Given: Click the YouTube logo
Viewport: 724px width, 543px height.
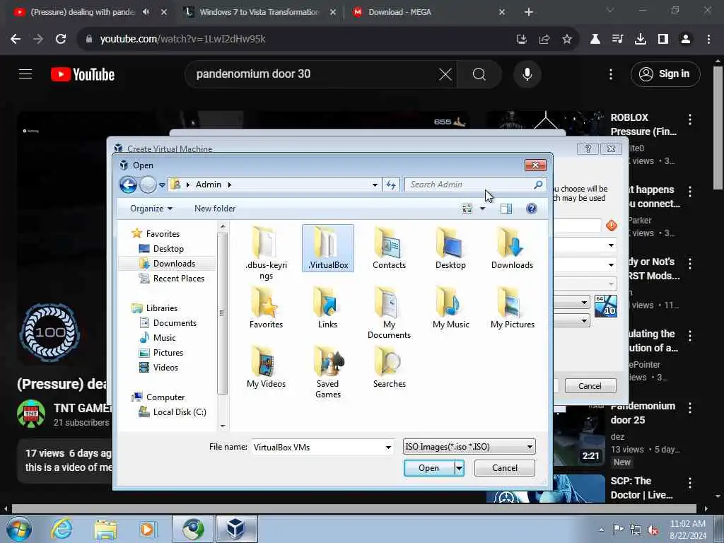Looking at the screenshot, I should [x=83, y=74].
